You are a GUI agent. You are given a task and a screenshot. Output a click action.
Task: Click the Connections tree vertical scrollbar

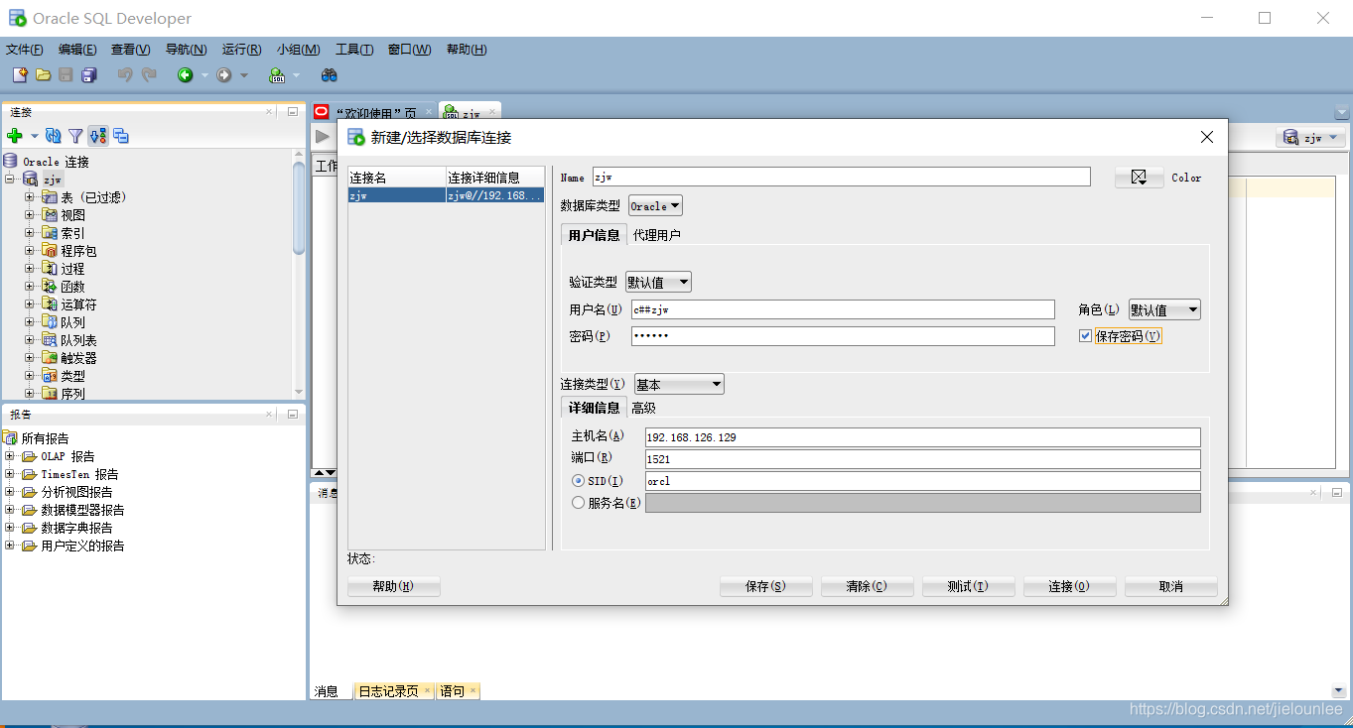pyautogui.click(x=299, y=206)
